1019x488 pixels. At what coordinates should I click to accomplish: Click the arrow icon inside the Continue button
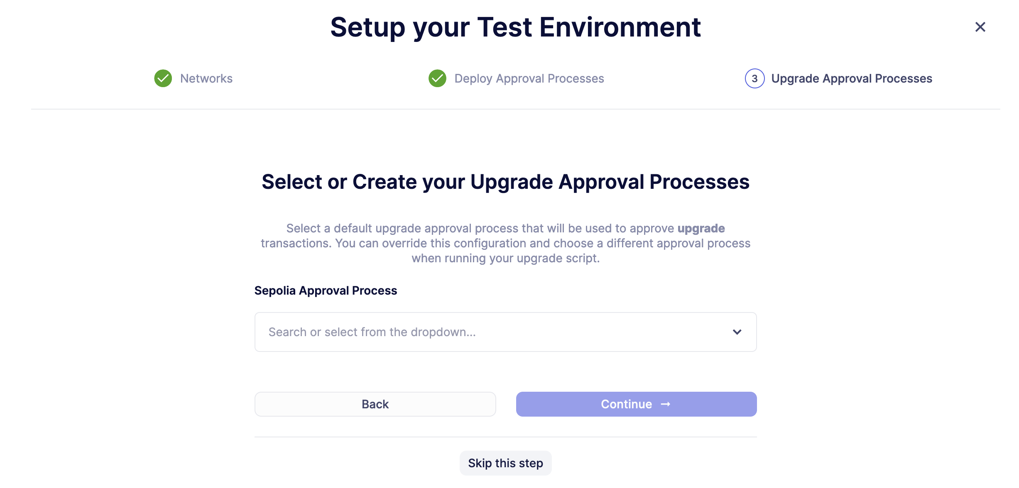click(x=665, y=404)
